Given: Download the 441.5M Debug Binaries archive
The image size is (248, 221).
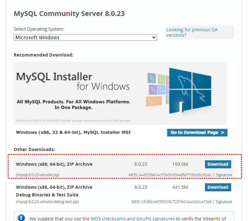Looking at the screenshot, I should tap(218, 187).
